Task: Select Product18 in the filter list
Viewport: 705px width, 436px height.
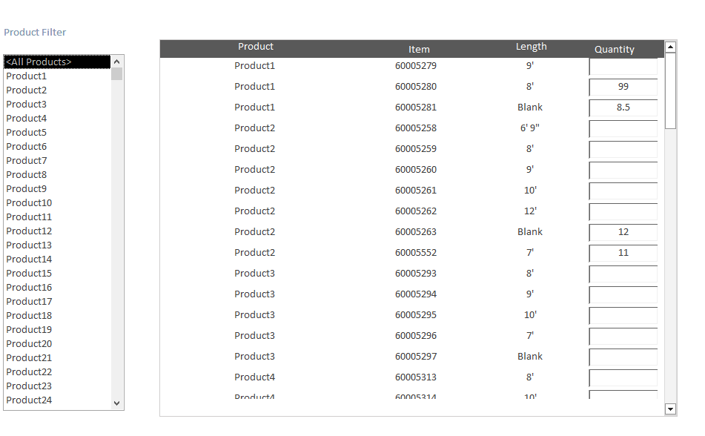Action: pyautogui.click(x=29, y=316)
